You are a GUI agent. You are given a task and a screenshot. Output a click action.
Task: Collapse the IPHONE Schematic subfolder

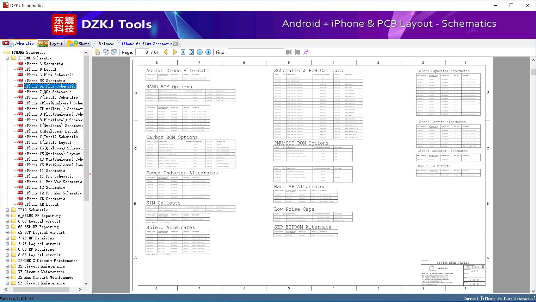tap(7, 58)
